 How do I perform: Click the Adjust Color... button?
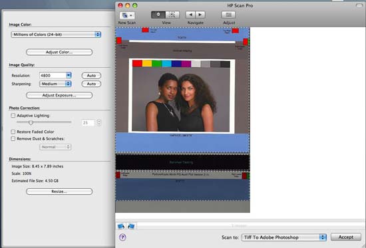click(59, 52)
